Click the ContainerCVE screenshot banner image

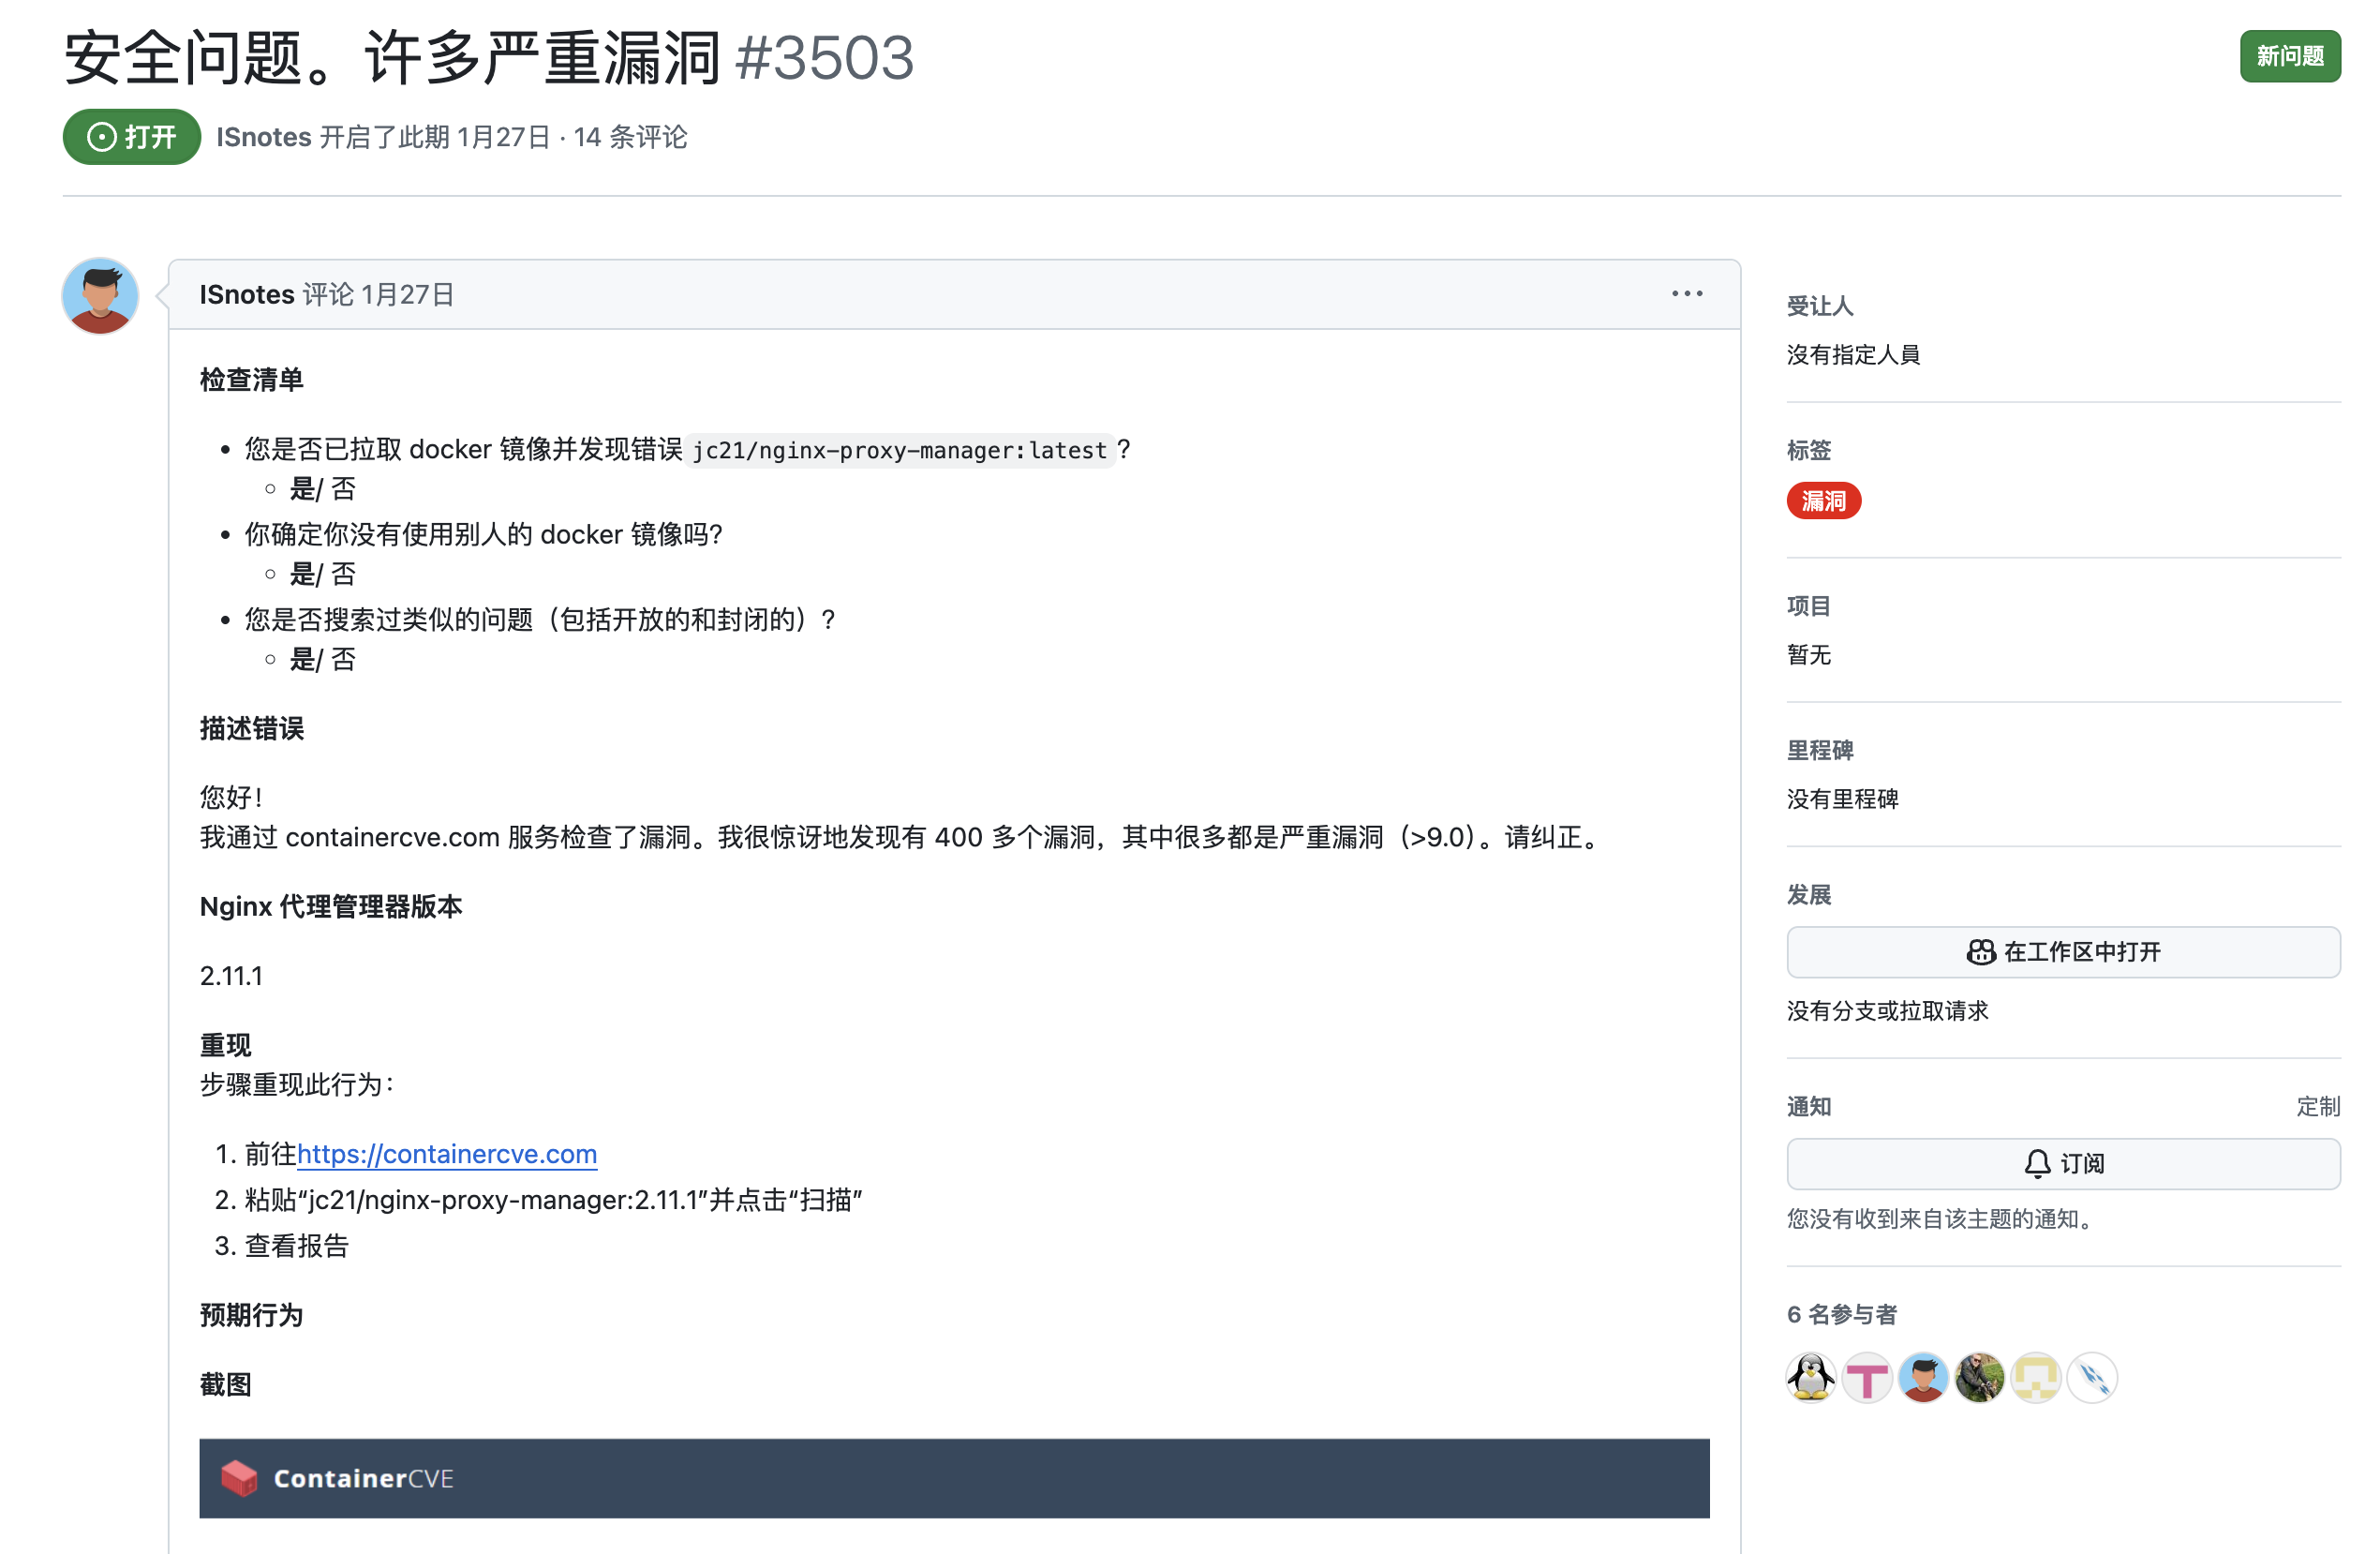coord(953,1478)
